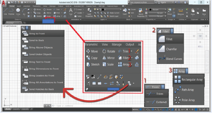Expand the arrow beside Fillet flyout header
This screenshot has height=113, width=212.
point(172,31)
